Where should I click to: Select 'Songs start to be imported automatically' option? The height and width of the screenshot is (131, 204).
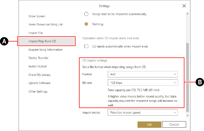(86, 14)
